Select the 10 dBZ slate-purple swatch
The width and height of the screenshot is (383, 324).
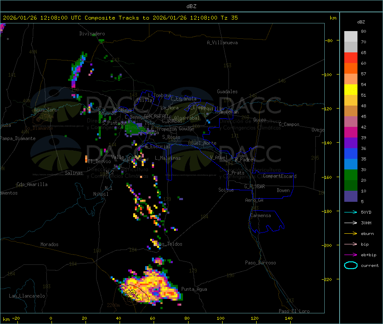(x=351, y=196)
